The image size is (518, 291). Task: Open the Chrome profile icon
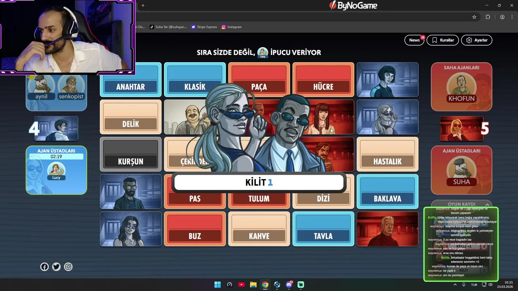tap(502, 17)
